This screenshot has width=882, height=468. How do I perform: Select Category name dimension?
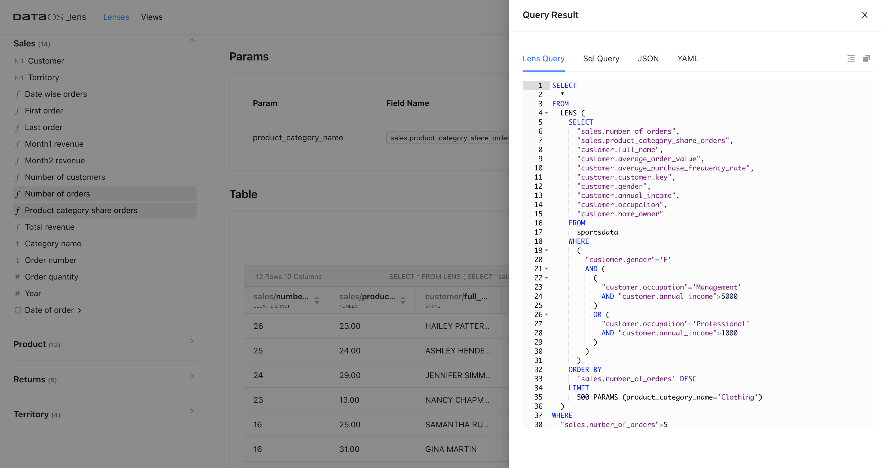point(105,243)
